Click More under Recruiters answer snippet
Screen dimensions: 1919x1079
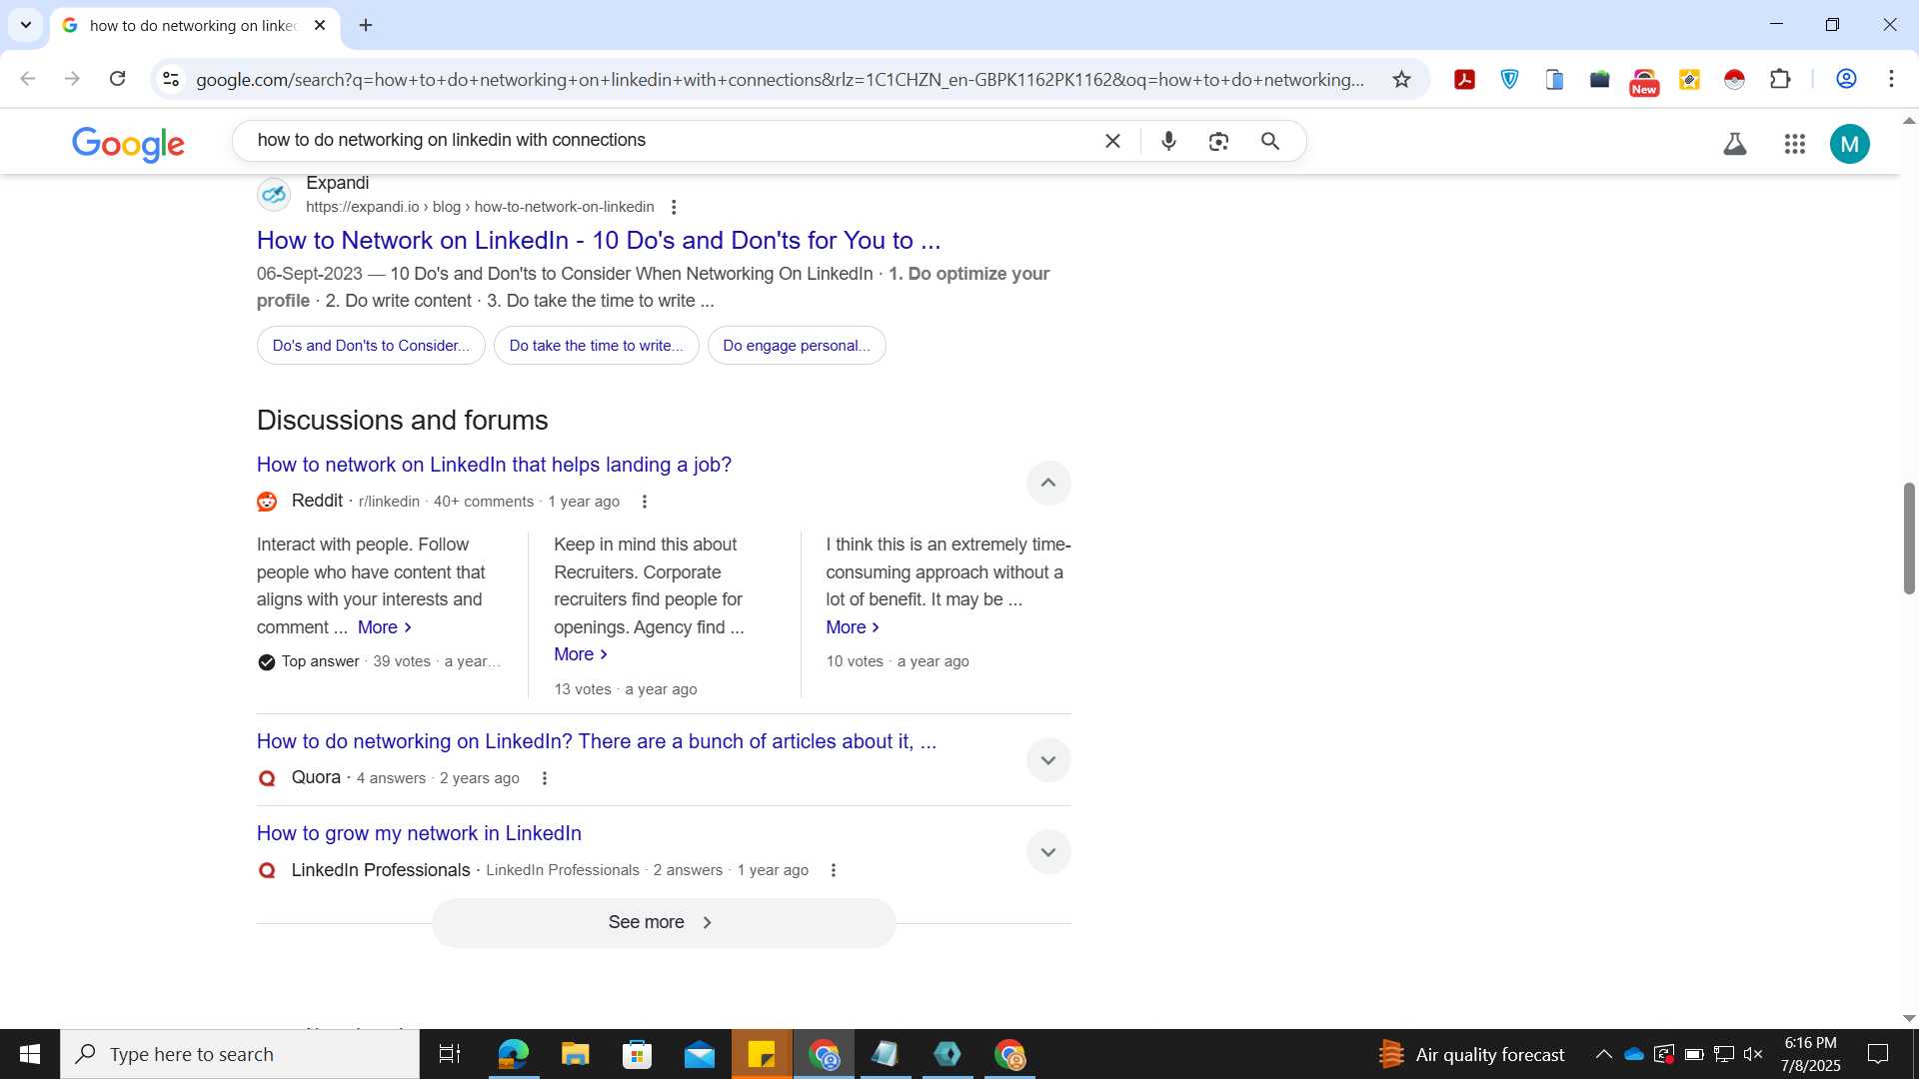[581, 654]
